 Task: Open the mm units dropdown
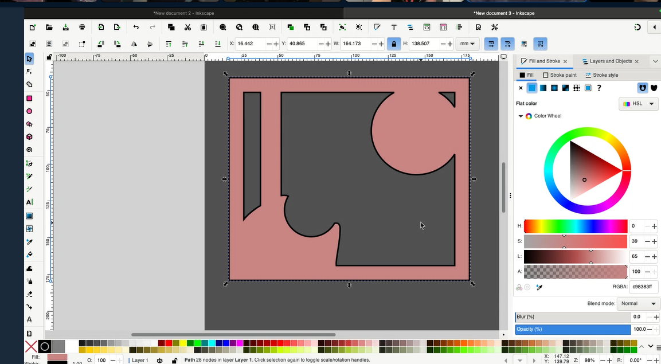click(467, 44)
